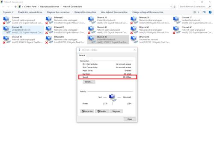Image resolution: width=214 pixels, height=160 pixels.
Task: Click the Diagnose button in status dialog
Action: coord(116,111)
